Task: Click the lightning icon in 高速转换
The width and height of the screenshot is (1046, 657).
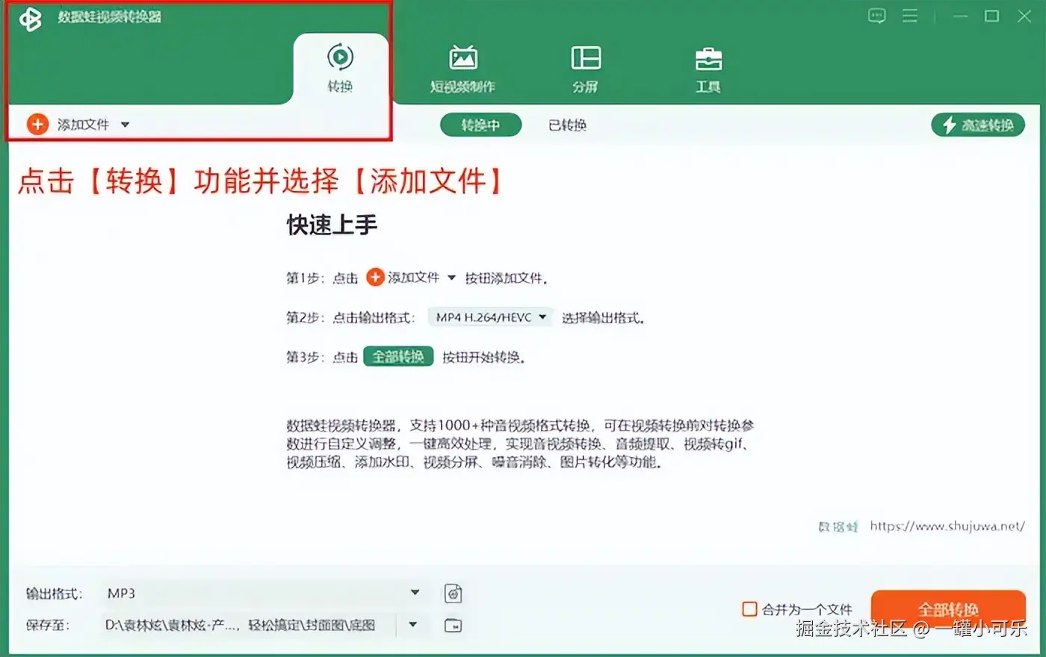Action: (950, 125)
